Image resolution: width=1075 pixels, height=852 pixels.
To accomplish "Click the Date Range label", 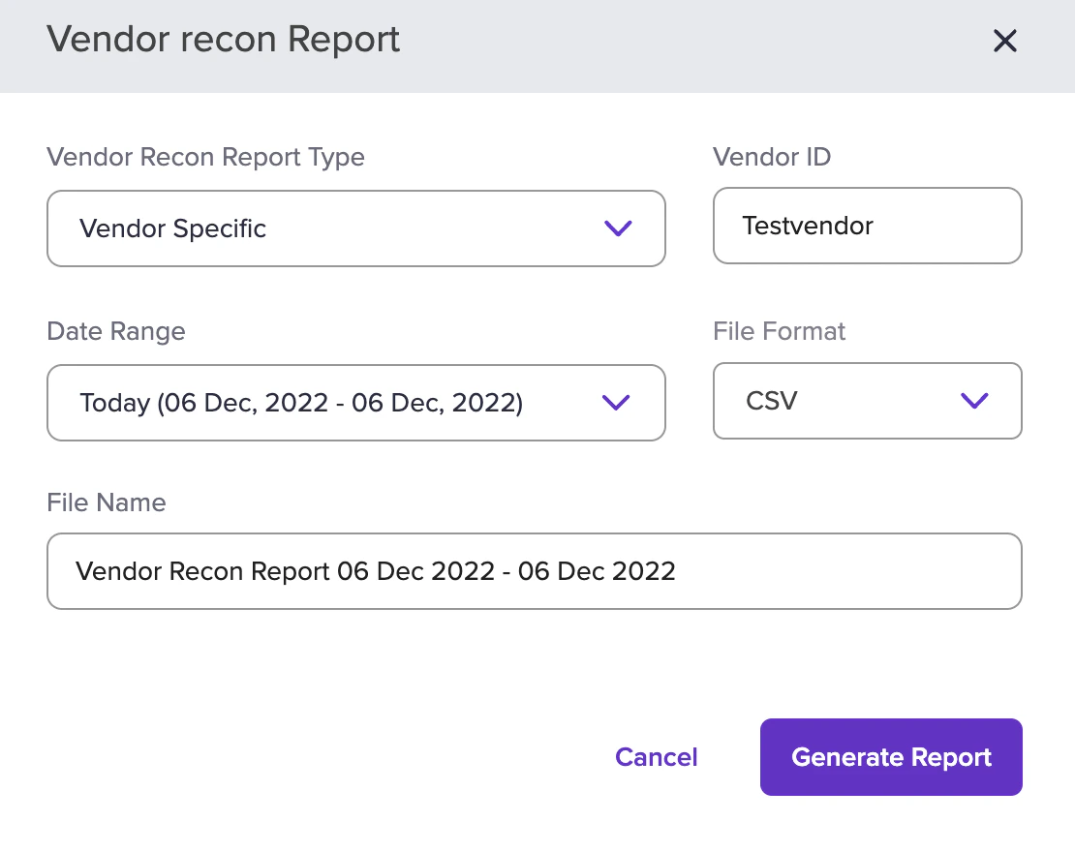I will coord(115,331).
